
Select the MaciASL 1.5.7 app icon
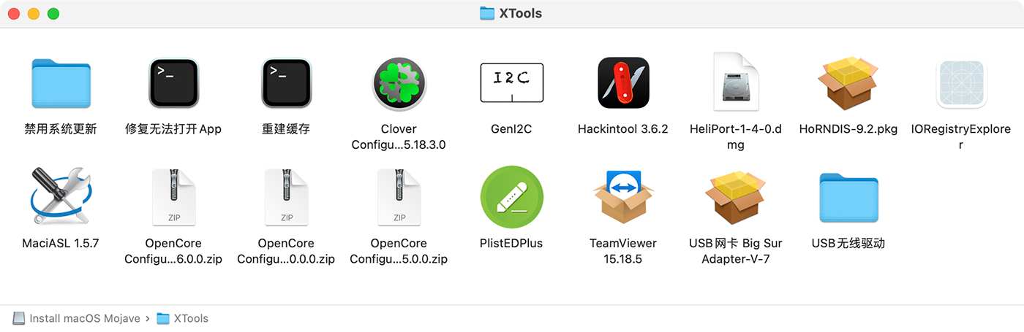click(x=61, y=196)
